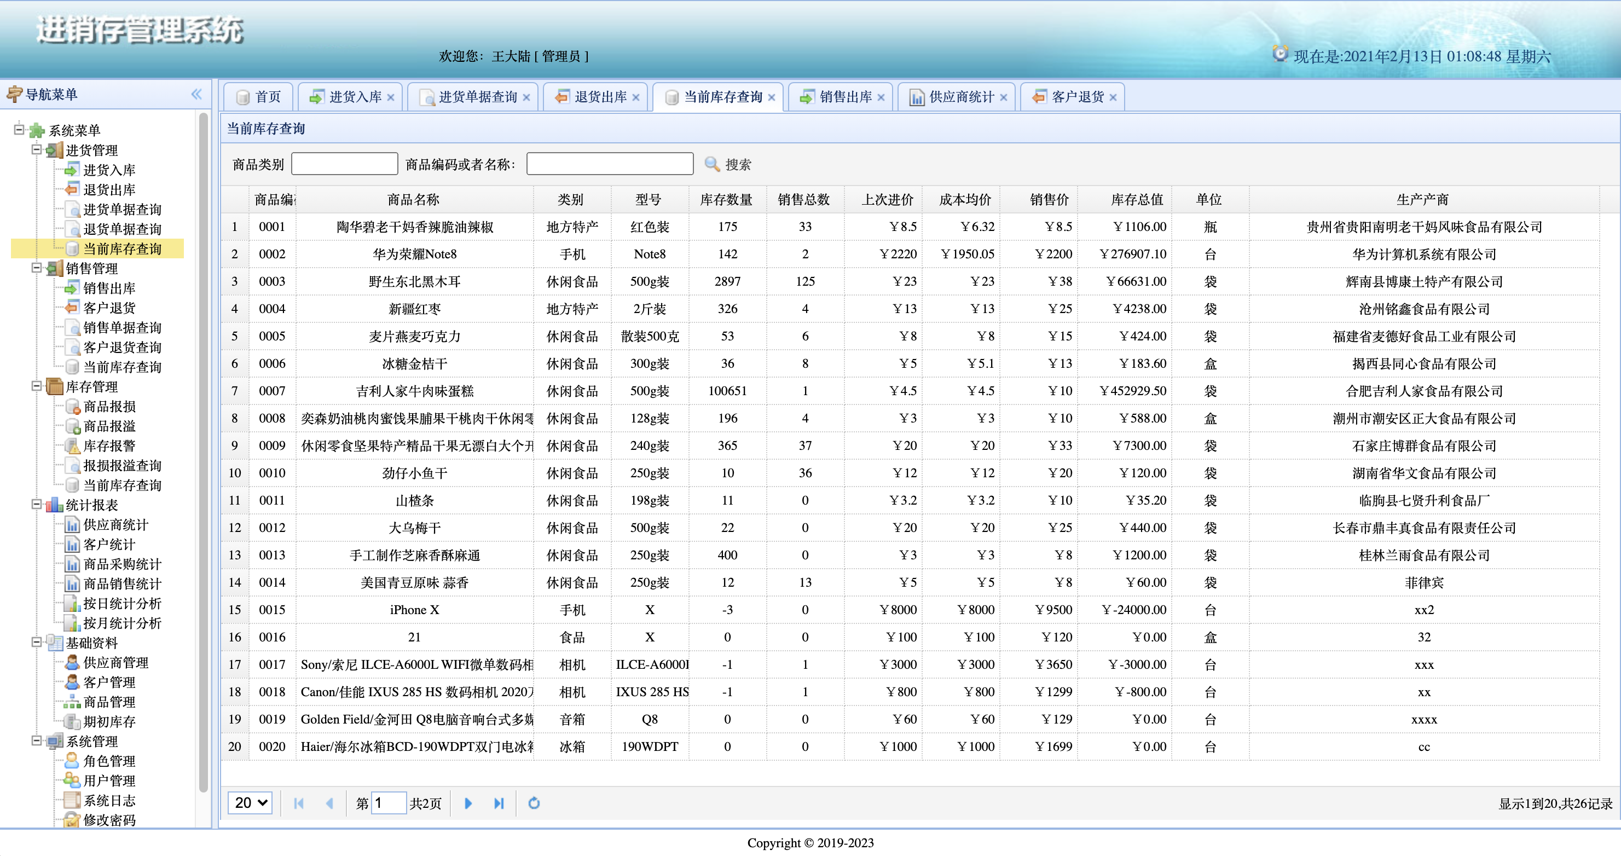Viewport: 1621px width, 856px height.
Task: Collapse the 统计报表 tree node
Action: (37, 504)
